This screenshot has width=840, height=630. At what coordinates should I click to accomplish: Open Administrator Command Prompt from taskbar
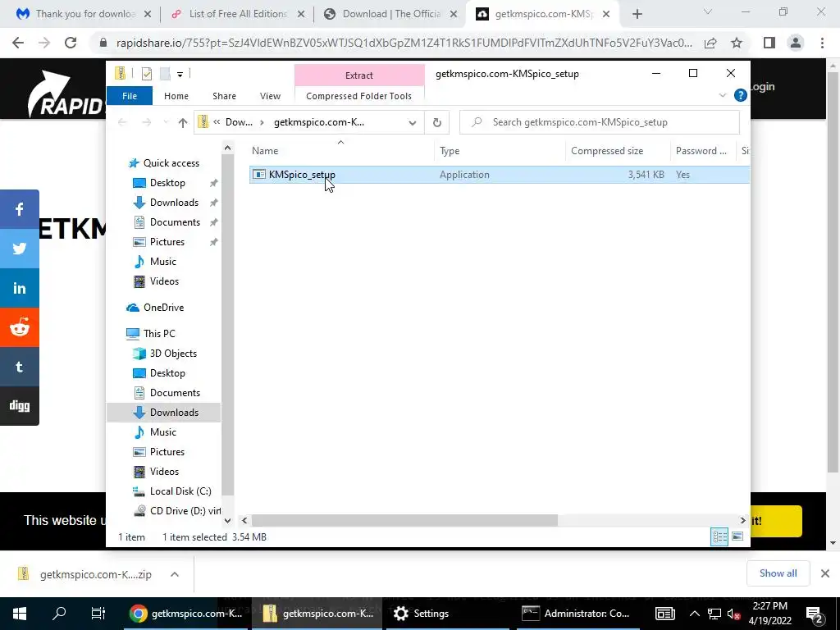click(x=577, y=614)
